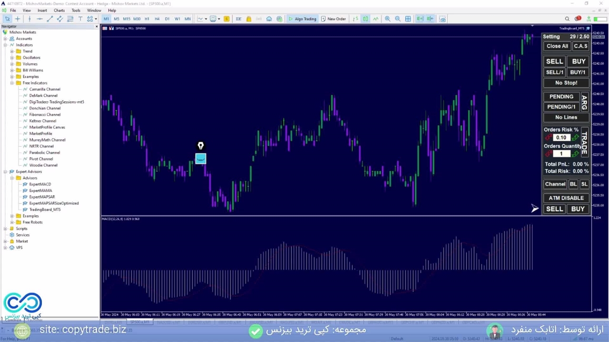609x342 pixels.
Task: Collapse the Free Indicators folder
Action: [12, 83]
